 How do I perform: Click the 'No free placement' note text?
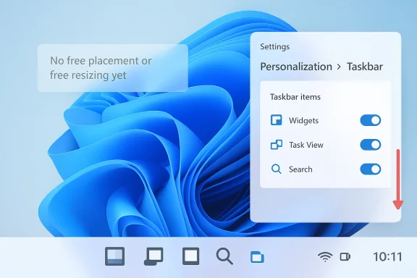click(x=101, y=68)
